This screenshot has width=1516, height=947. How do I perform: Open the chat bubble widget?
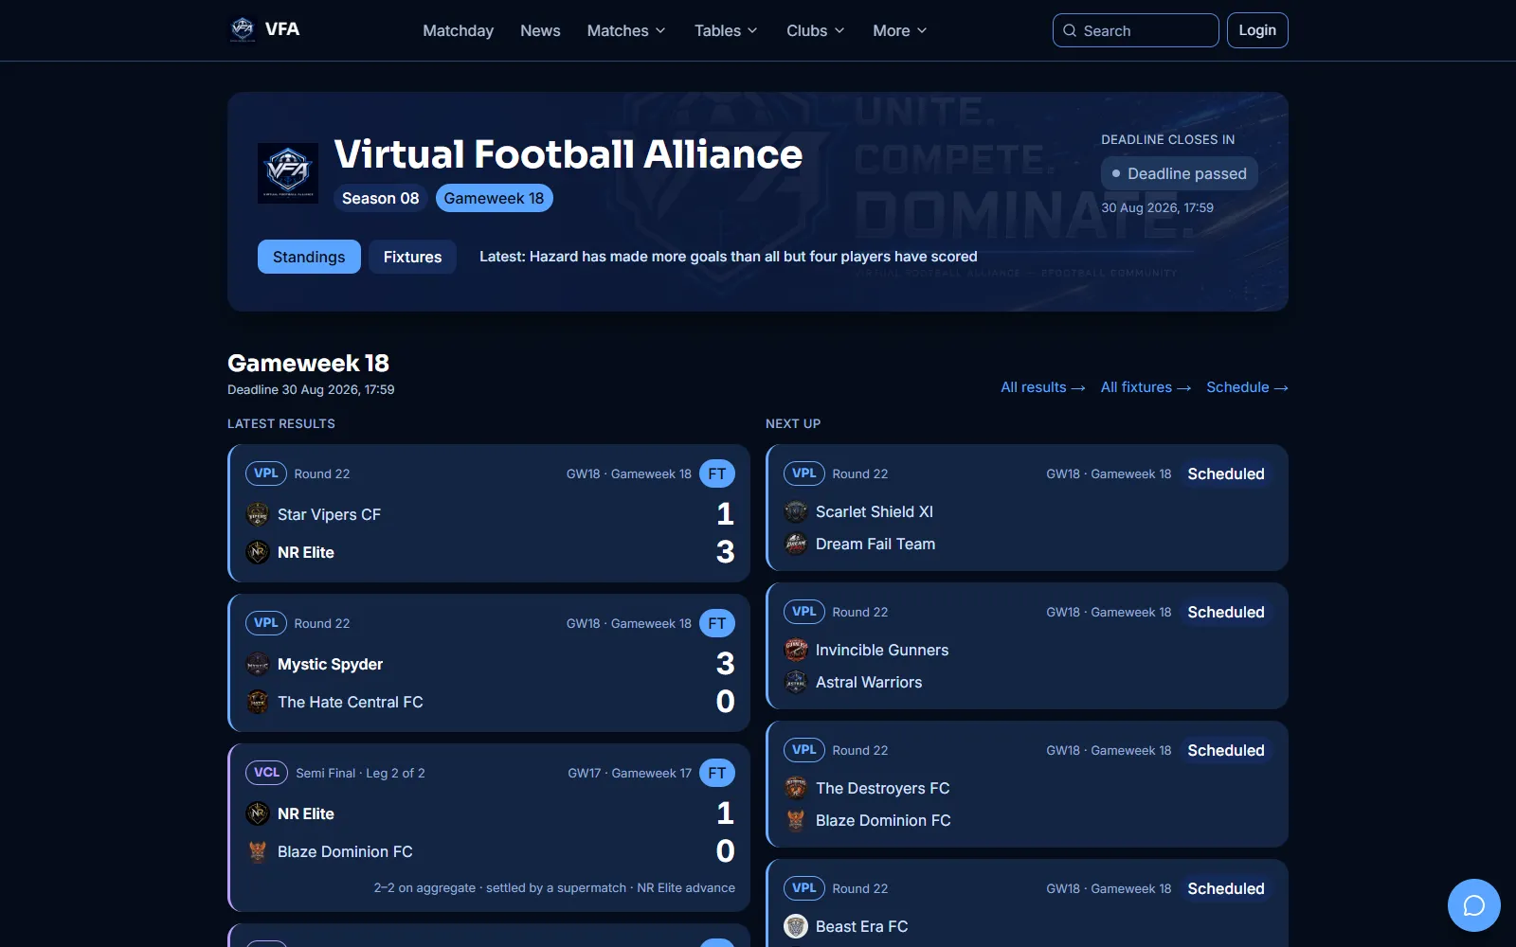pos(1473,905)
